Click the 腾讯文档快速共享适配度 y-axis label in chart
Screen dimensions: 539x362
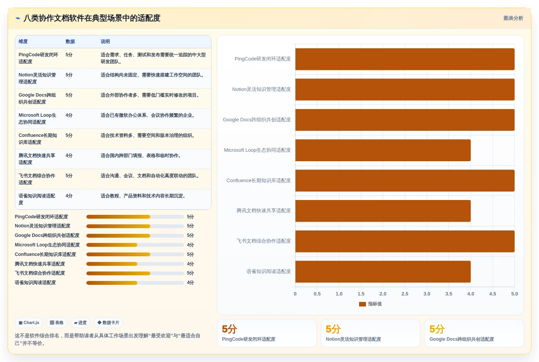pos(264,211)
